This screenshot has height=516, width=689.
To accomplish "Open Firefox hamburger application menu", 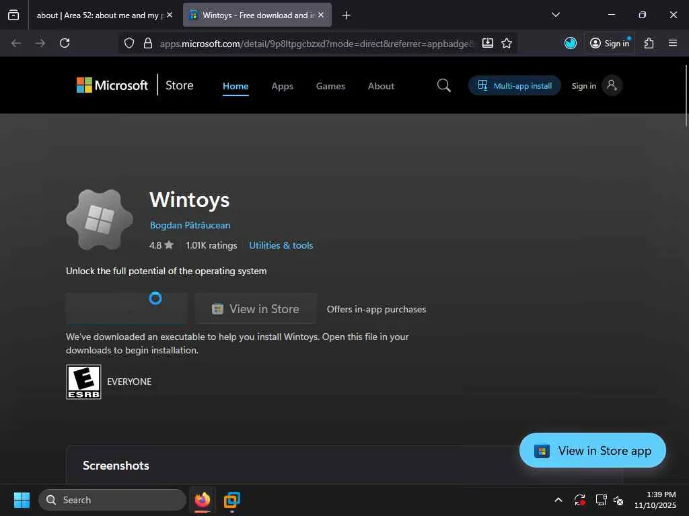I will pyautogui.click(x=673, y=43).
